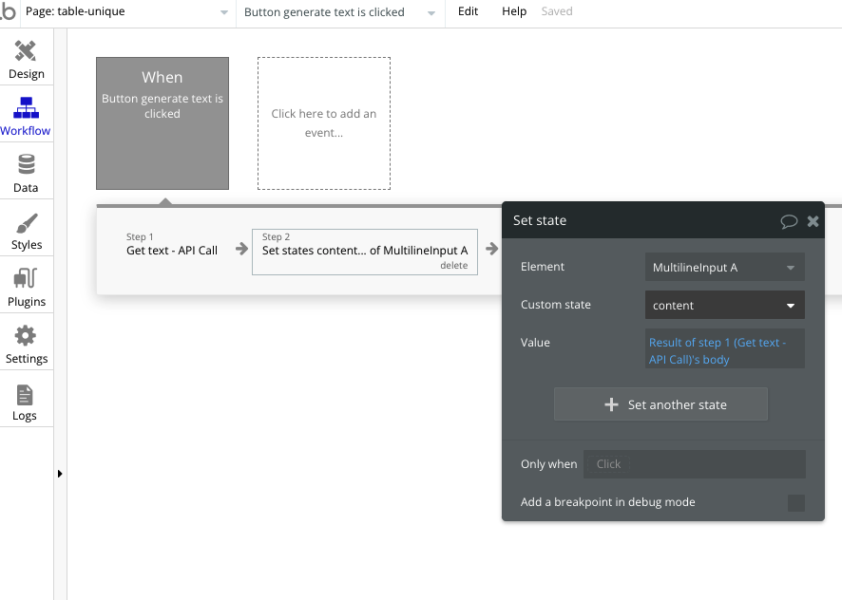Open the Edit menu
Screen dimensions: 842x600
pos(467,11)
